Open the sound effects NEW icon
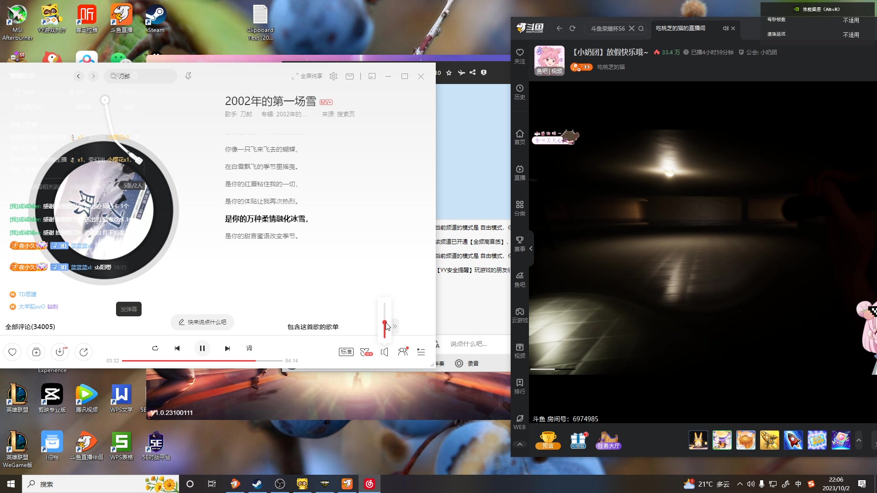877x493 pixels. point(366,352)
